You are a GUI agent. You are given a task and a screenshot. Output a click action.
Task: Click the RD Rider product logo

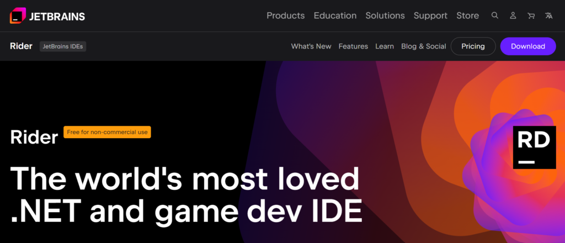[x=534, y=147]
